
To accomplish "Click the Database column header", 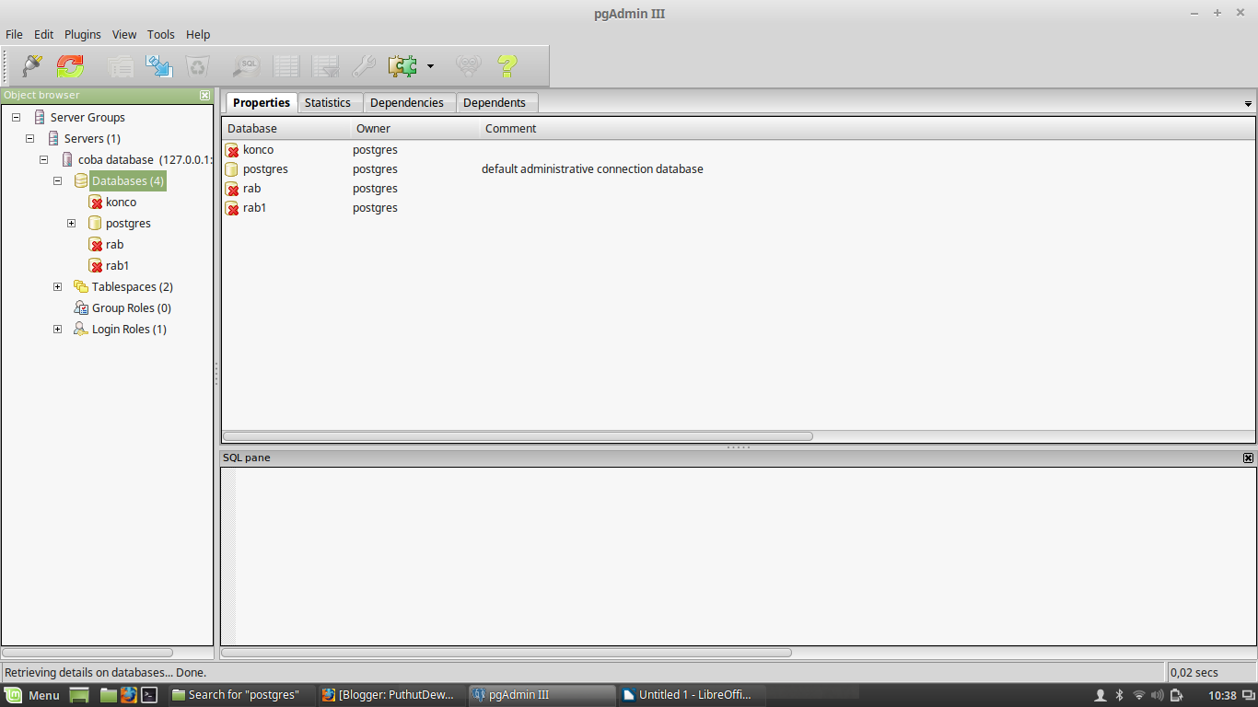I will 286,129.
